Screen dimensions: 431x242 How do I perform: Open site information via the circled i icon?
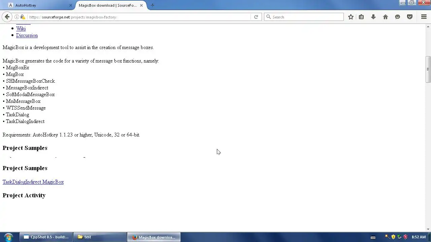(x=16, y=17)
